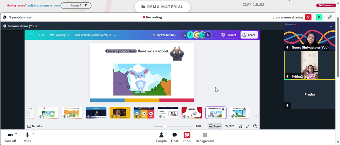Click the N collaborator avatar
This screenshot has width=340, height=145.
point(208,35)
